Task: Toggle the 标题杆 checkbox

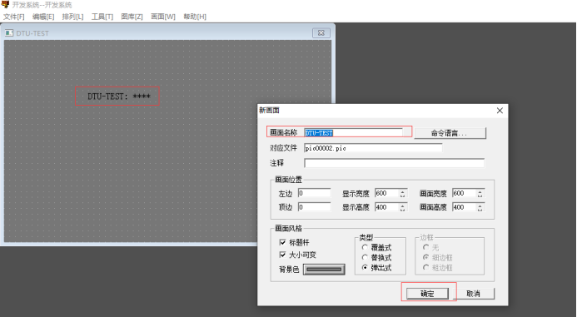Action: pos(282,242)
